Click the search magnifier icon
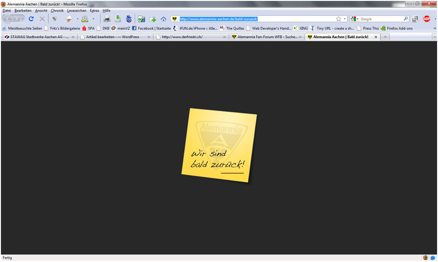 [x=406, y=19]
